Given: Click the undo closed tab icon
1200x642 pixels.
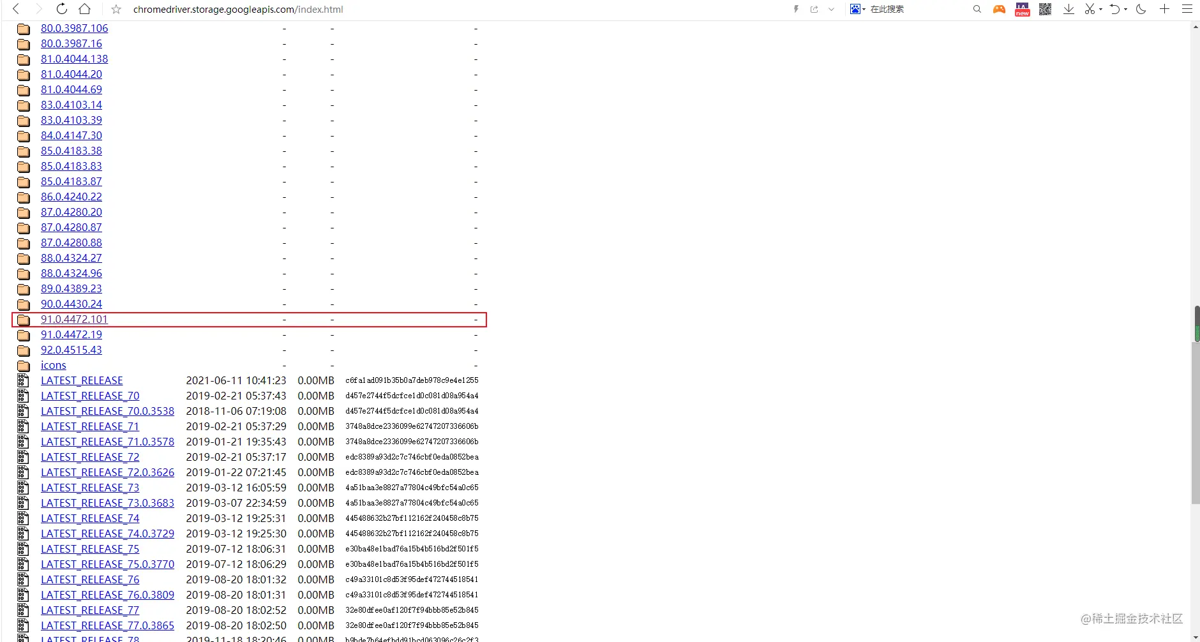Looking at the screenshot, I should [x=1114, y=9].
